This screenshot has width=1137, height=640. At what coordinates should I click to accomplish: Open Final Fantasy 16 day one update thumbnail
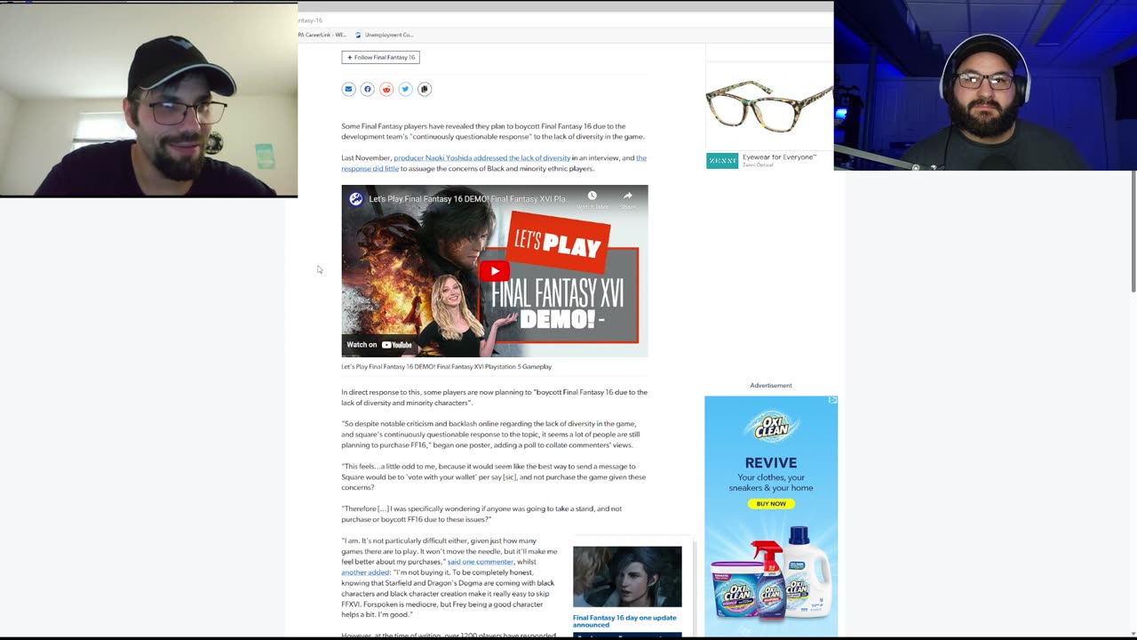[627, 577]
